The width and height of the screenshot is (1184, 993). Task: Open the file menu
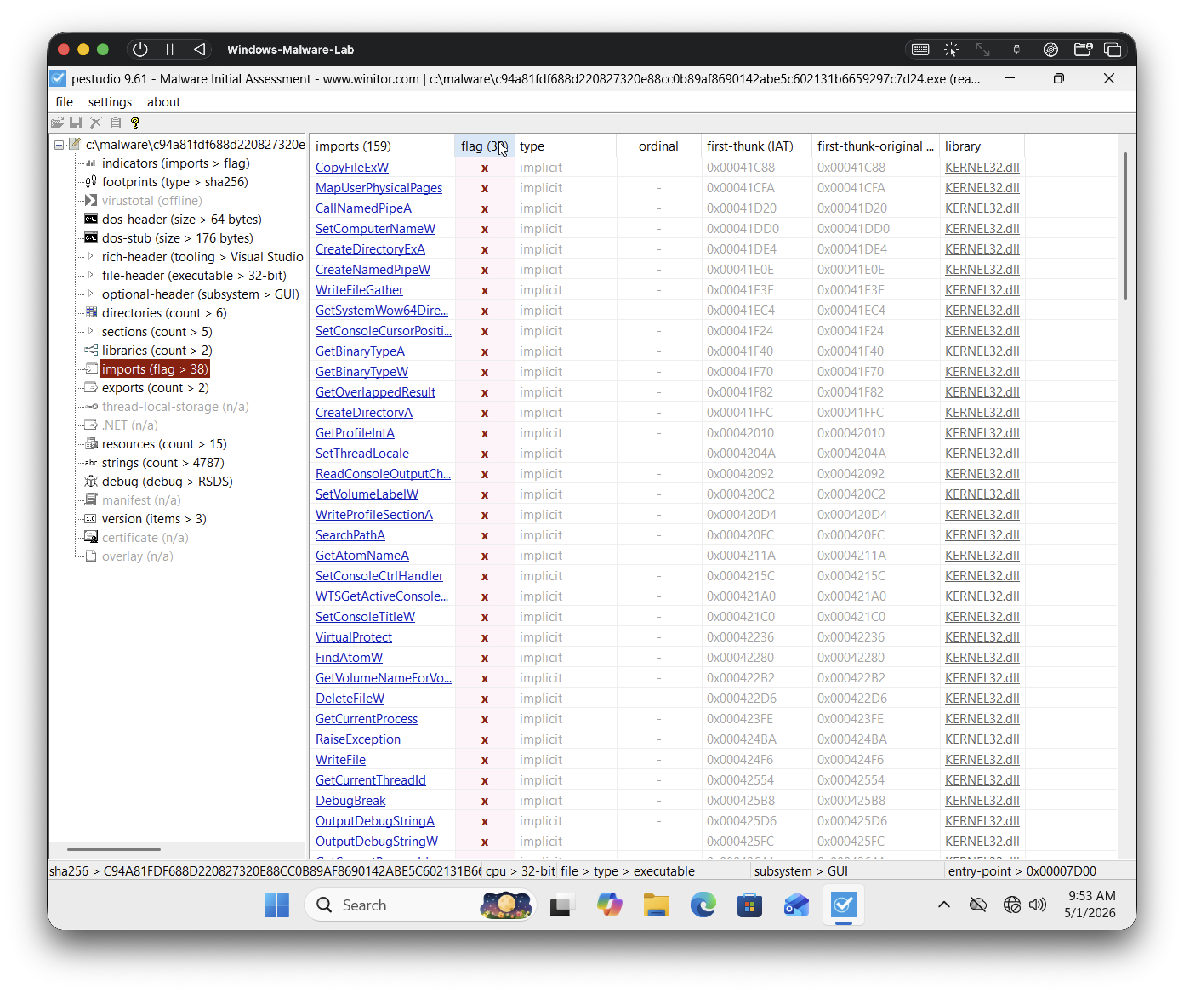point(64,102)
